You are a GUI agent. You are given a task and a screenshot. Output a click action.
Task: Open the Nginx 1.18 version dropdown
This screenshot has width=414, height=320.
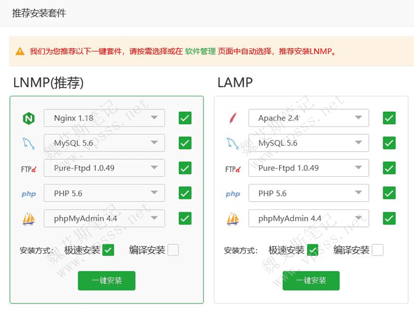click(x=104, y=118)
